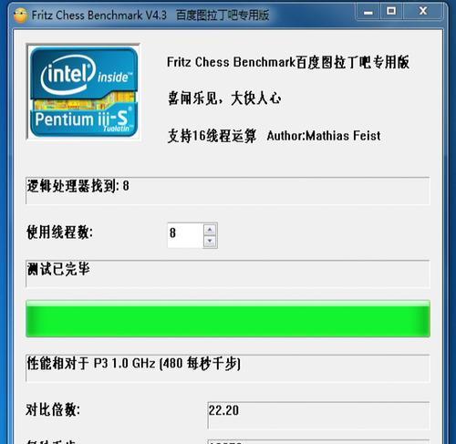This screenshot has height=444, width=456.
Task: Click the Author:Mathias Feist text
Action: click(324, 136)
